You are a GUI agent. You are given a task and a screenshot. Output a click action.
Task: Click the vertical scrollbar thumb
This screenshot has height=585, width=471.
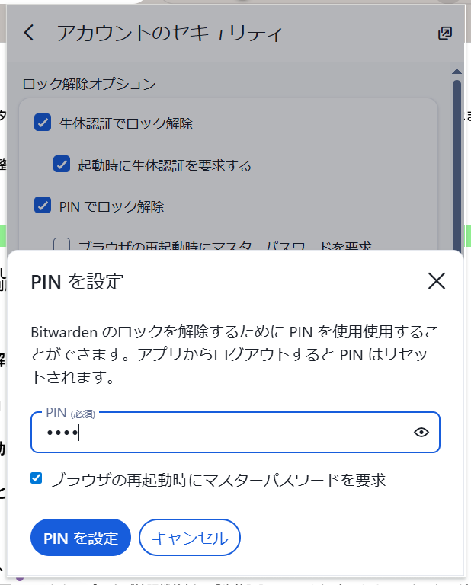[457, 152]
